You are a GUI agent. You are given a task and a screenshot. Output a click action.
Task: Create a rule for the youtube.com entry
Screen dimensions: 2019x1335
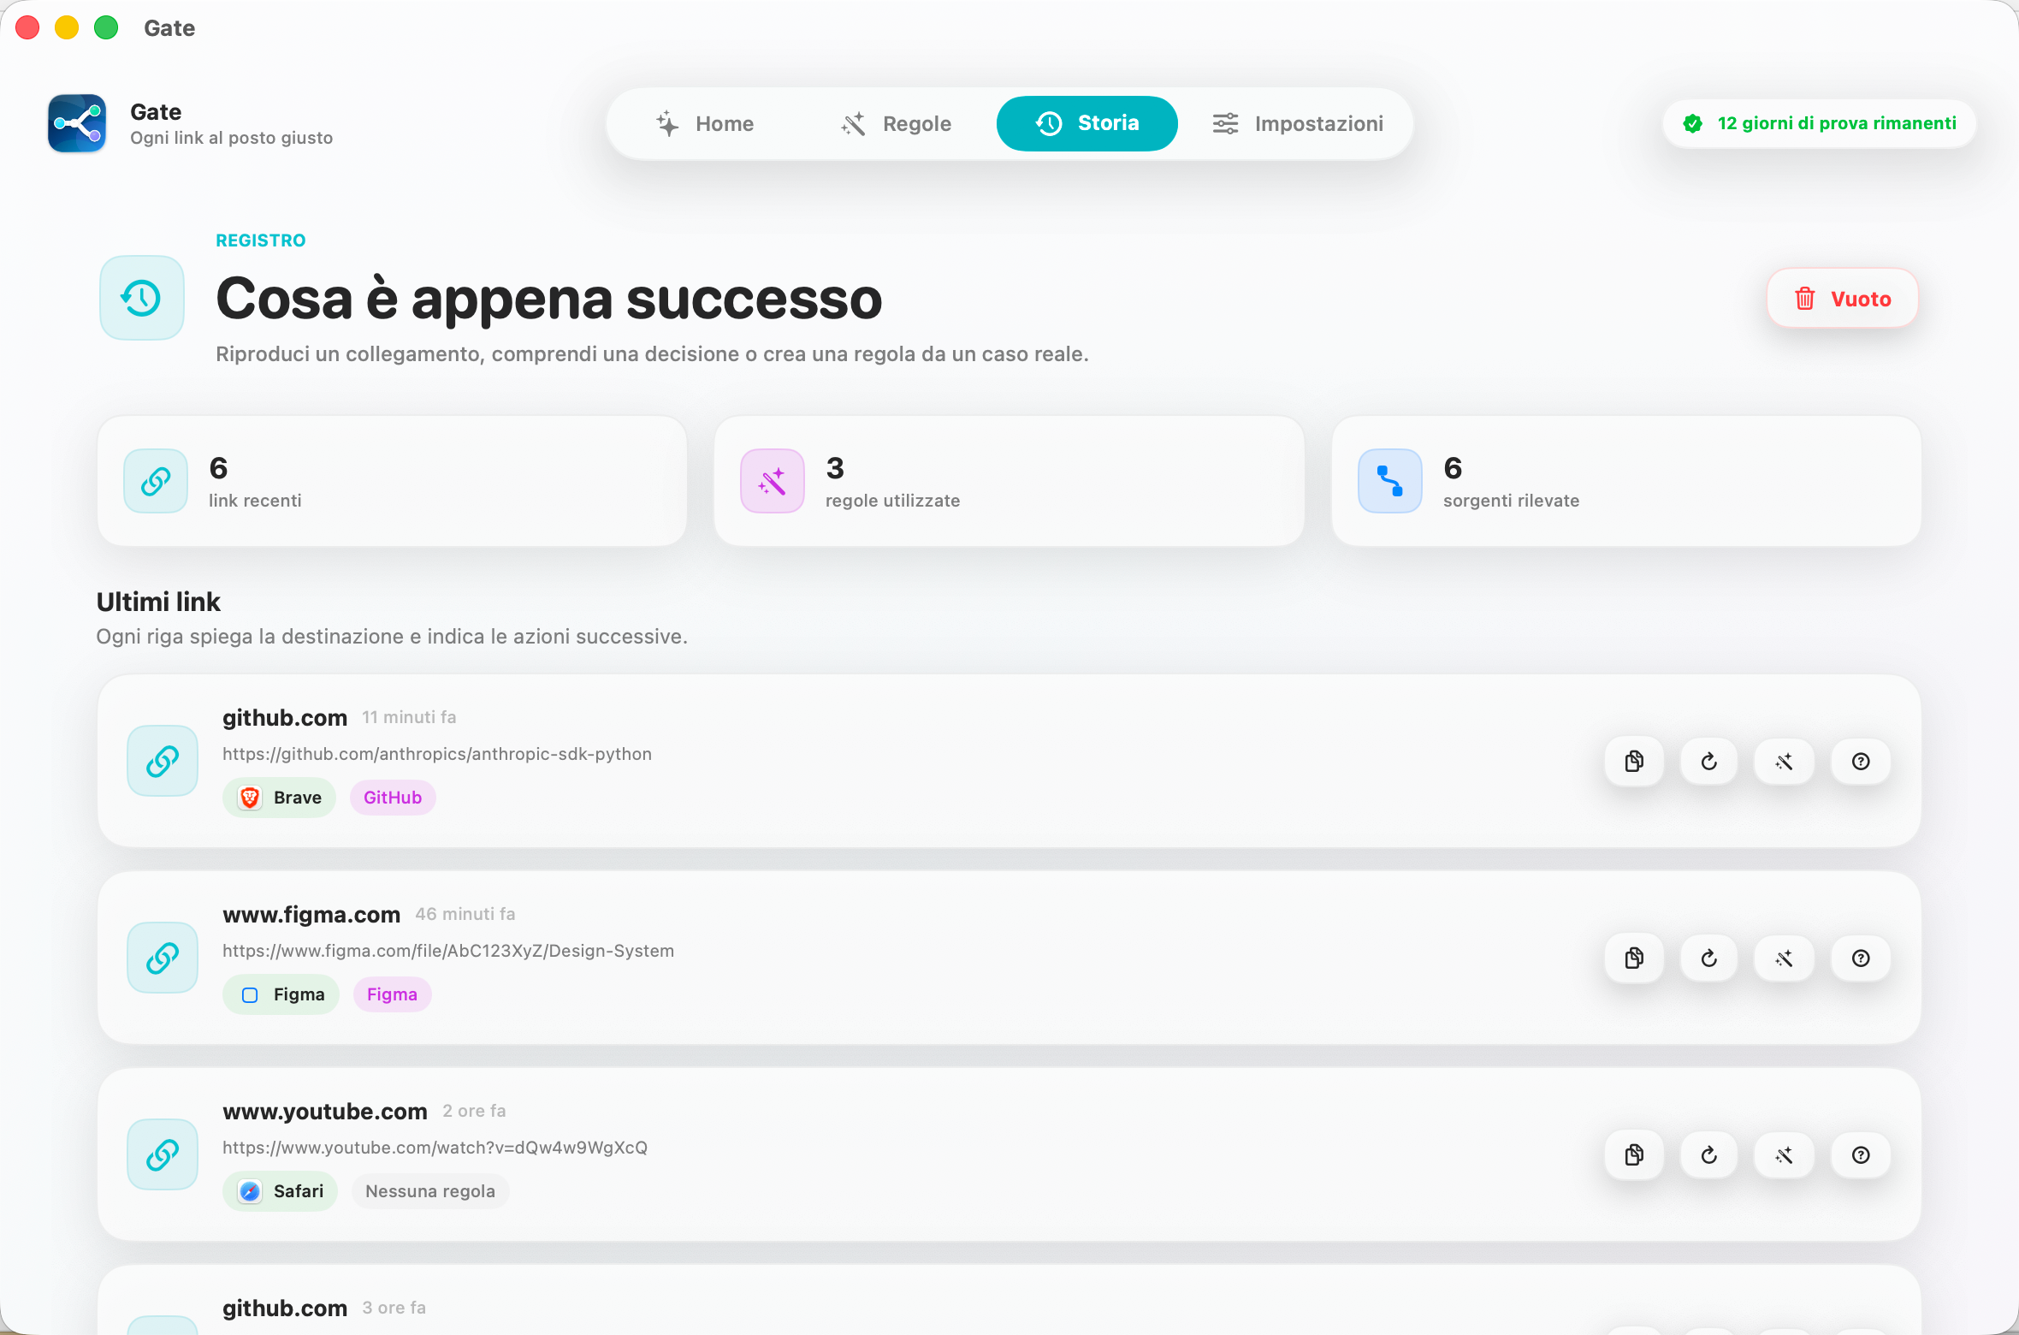[1784, 1154]
